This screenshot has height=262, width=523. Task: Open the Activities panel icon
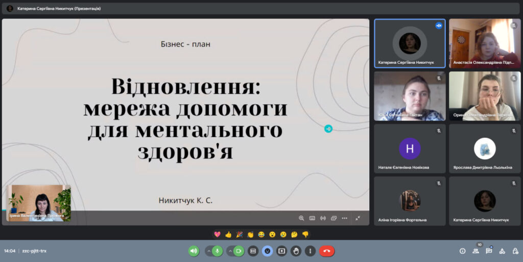coord(502,251)
